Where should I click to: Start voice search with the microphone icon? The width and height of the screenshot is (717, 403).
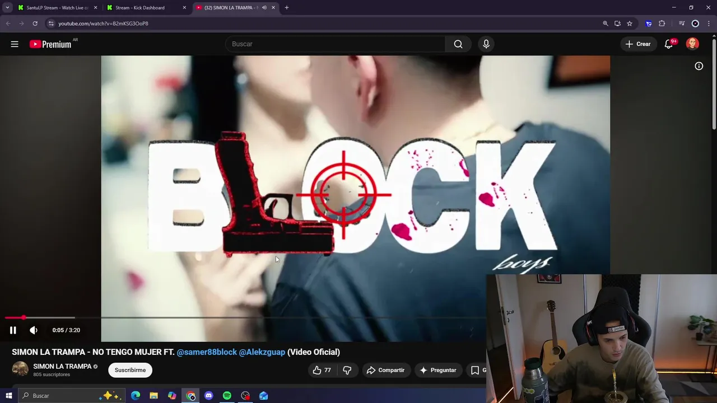click(x=486, y=44)
